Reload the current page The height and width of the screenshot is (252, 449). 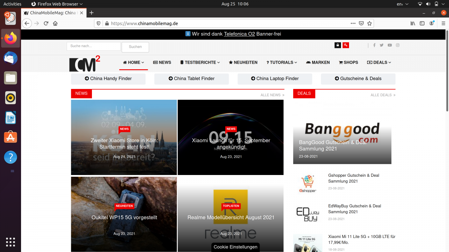46,23
